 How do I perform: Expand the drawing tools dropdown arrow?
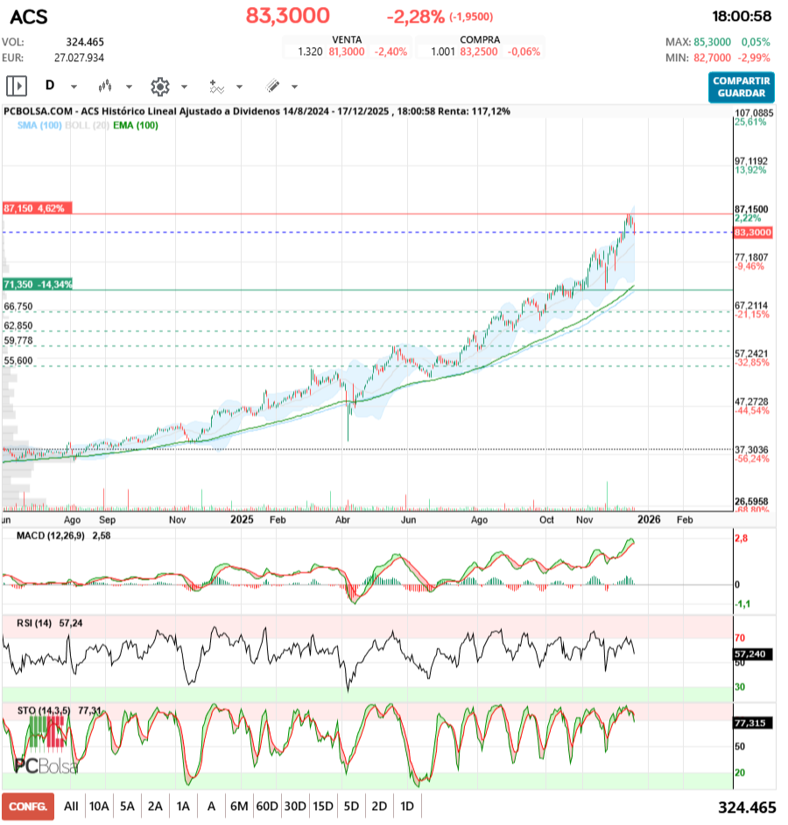pos(293,87)
